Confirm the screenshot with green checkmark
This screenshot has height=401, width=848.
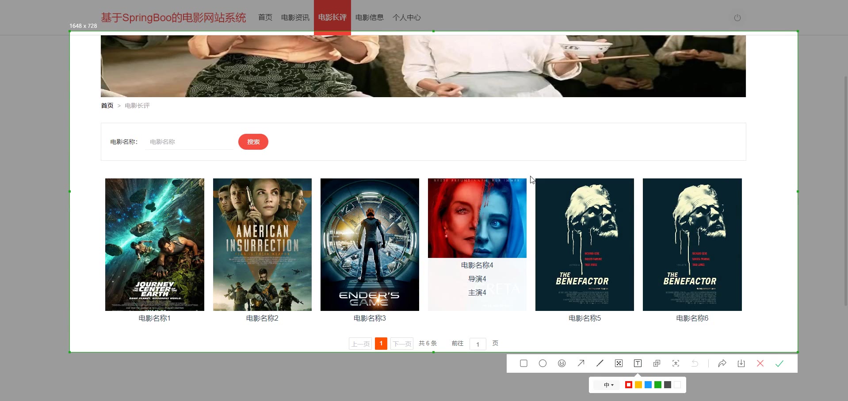tap(779, 363)
